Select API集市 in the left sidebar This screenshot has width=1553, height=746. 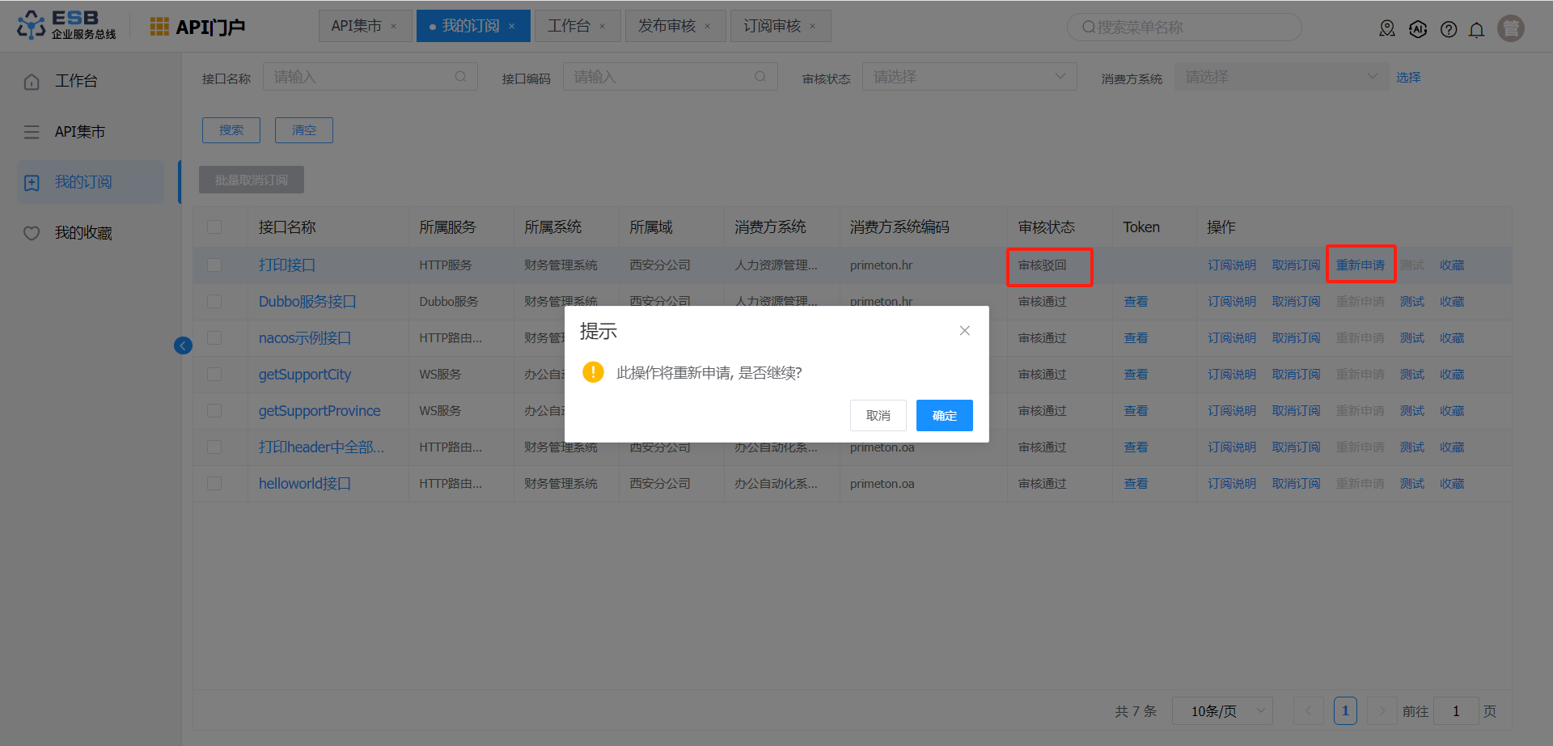80,132
